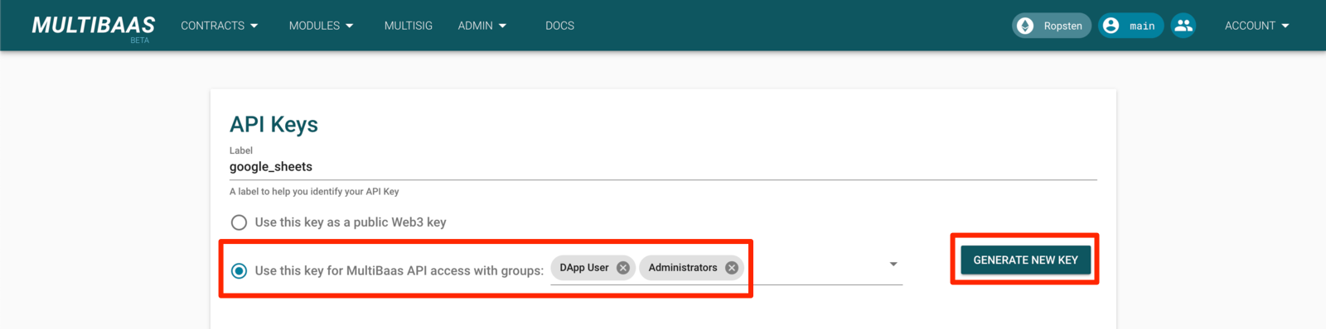Open the Modules dropdown menu

(322, 26)
